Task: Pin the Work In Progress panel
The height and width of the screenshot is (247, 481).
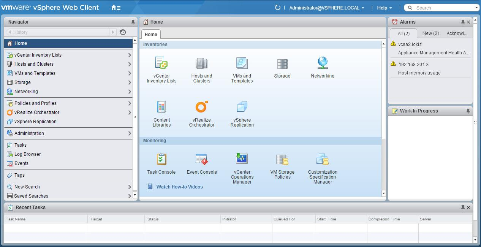Action: [x=468, y=111]
